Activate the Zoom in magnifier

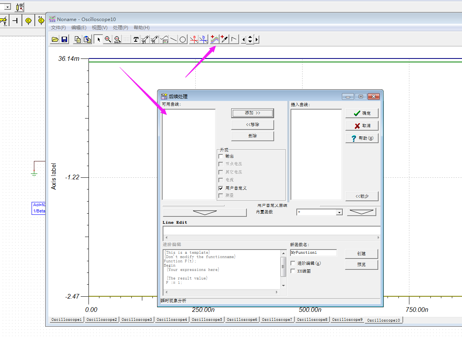[108, 39]
